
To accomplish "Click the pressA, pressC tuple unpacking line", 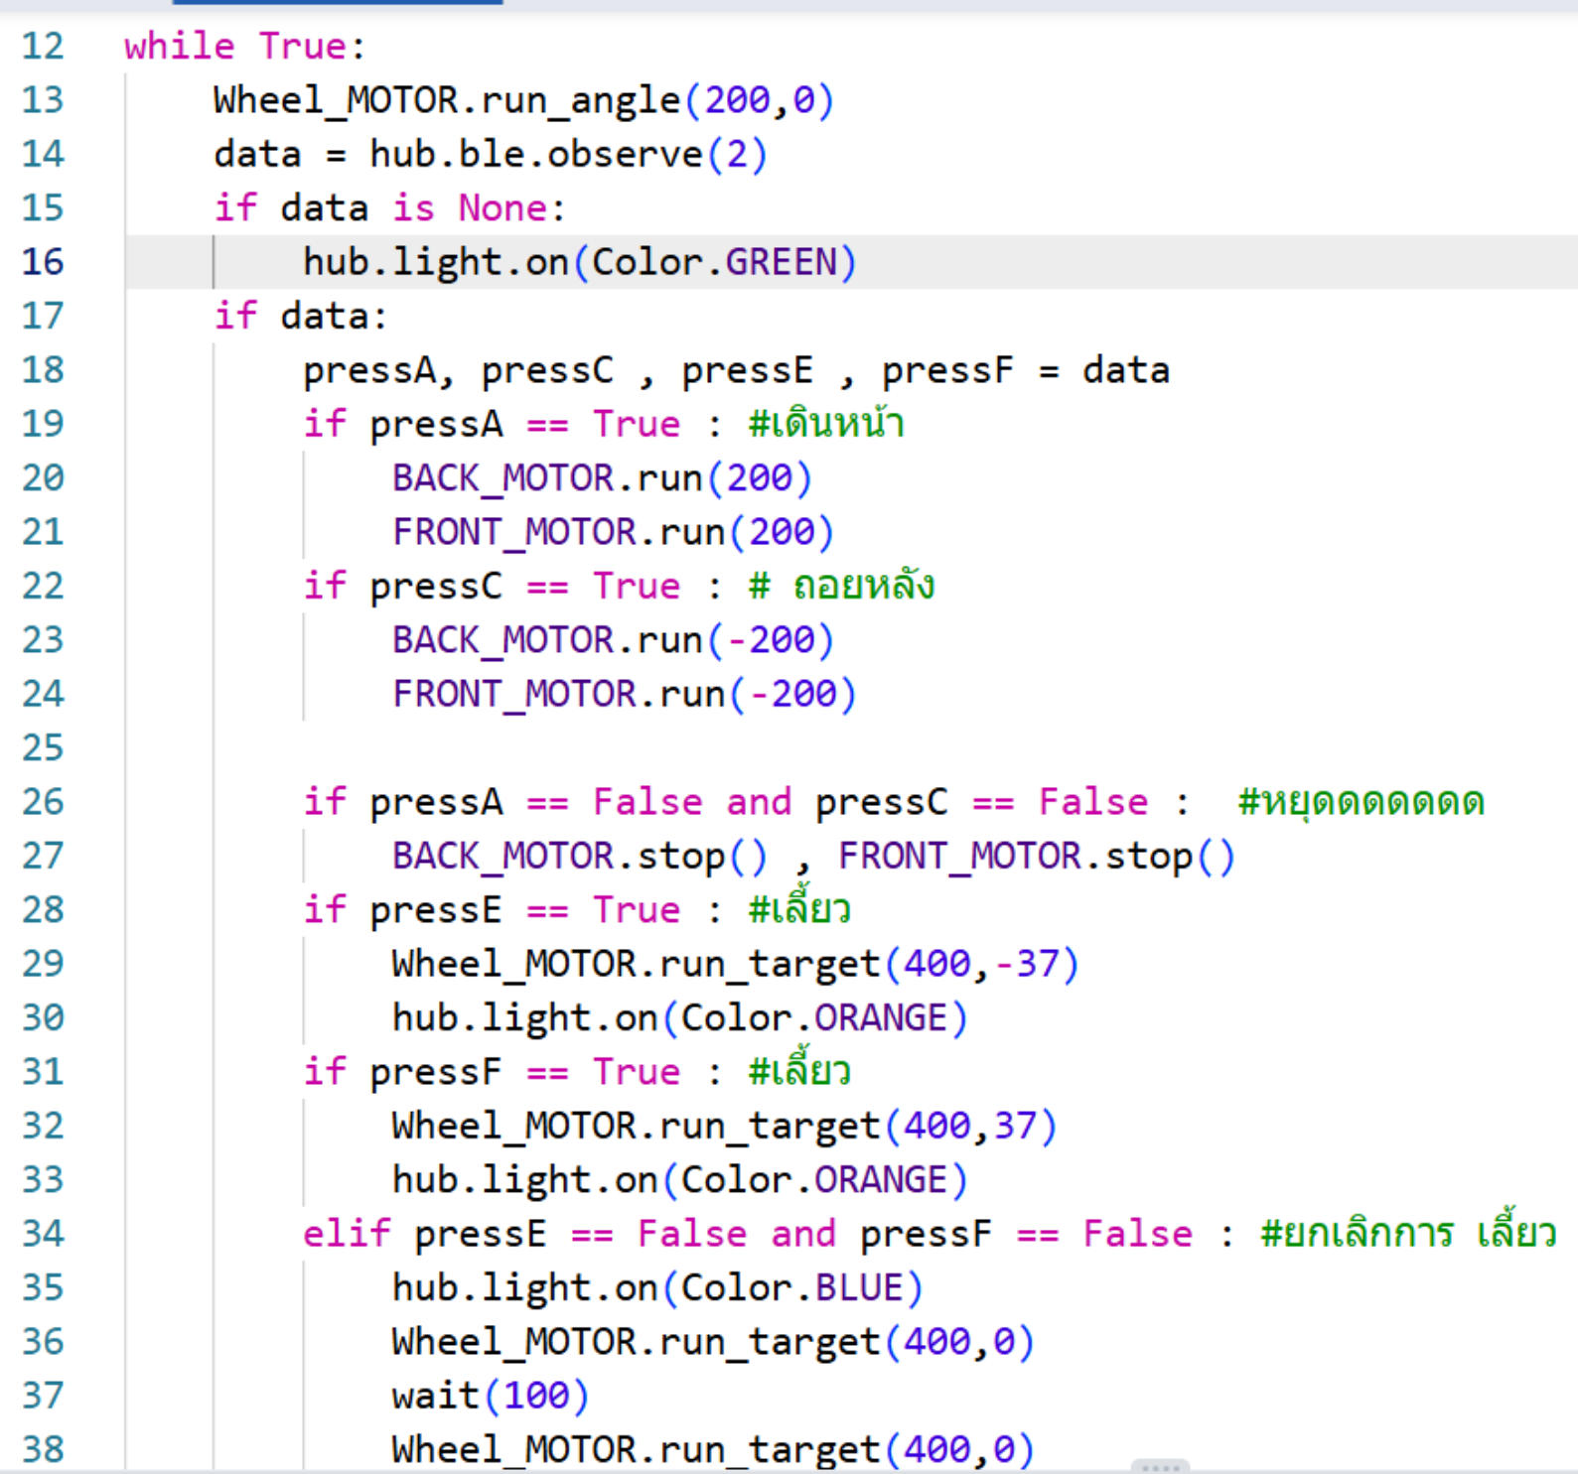I will [x=735, y=370].
